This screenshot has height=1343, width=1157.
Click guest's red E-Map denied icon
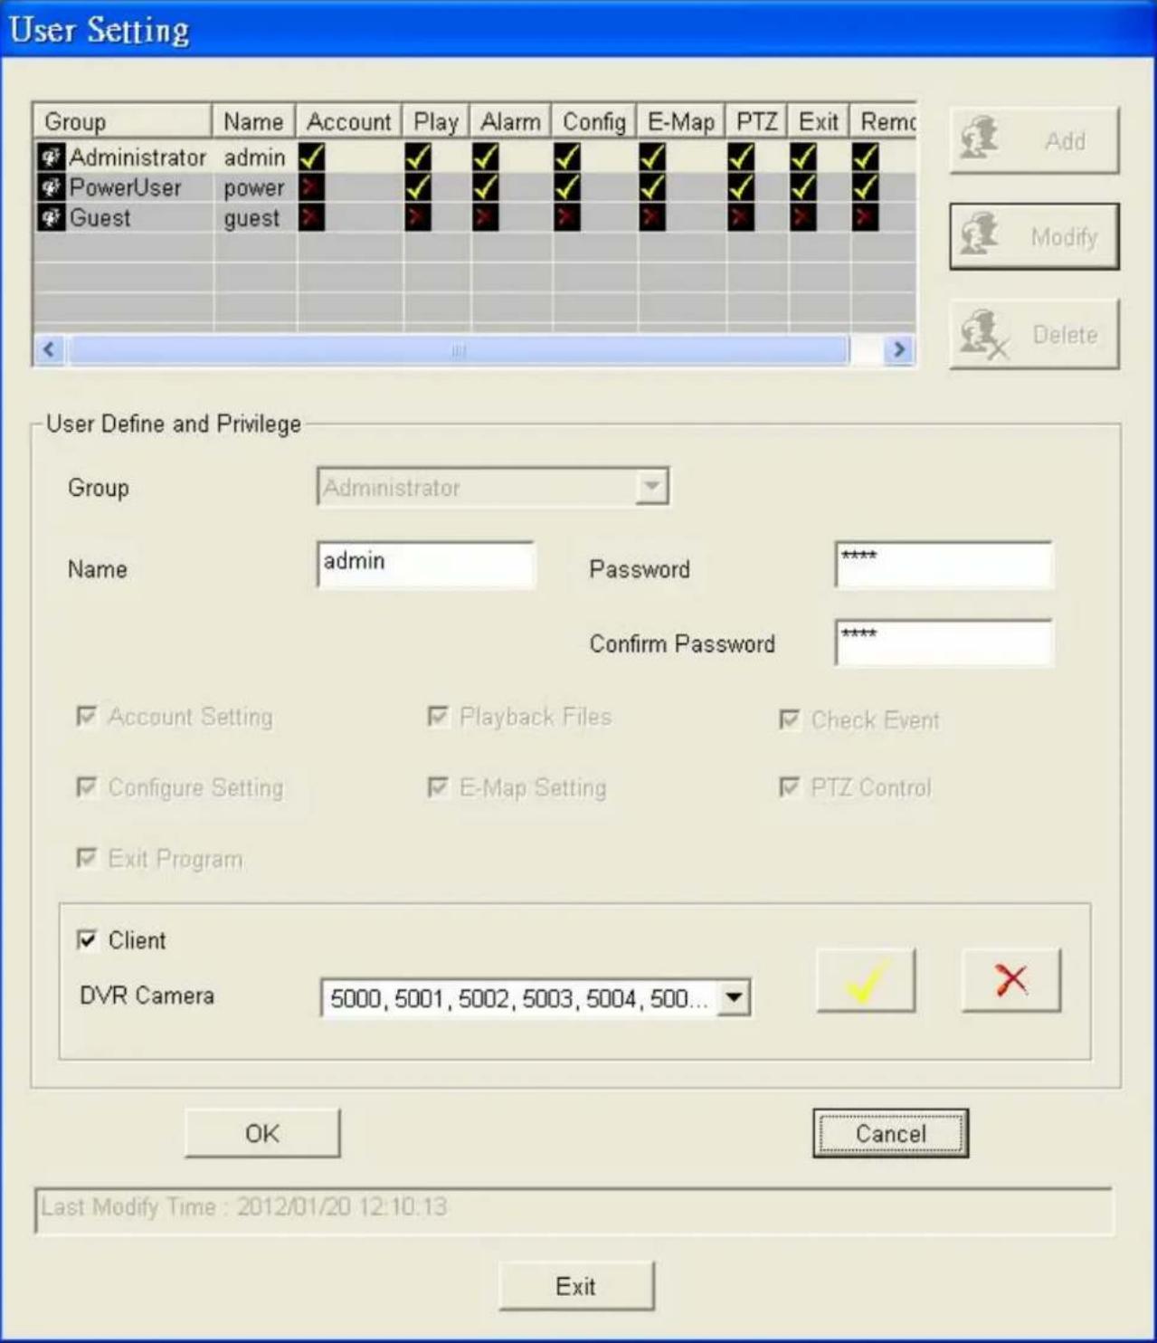click(x=652, y=217)
